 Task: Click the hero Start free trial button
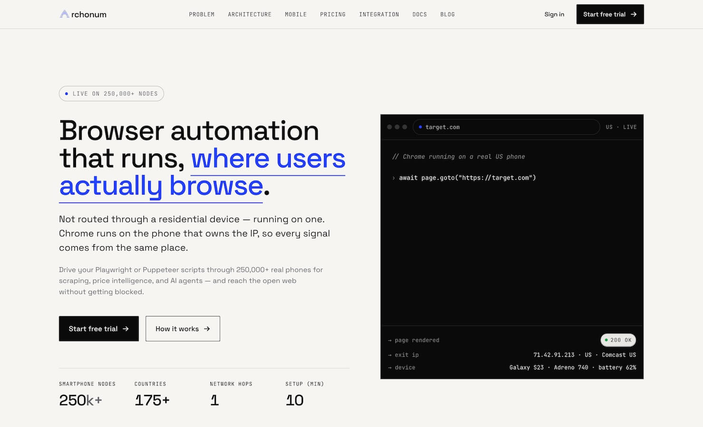click(99, 329)
